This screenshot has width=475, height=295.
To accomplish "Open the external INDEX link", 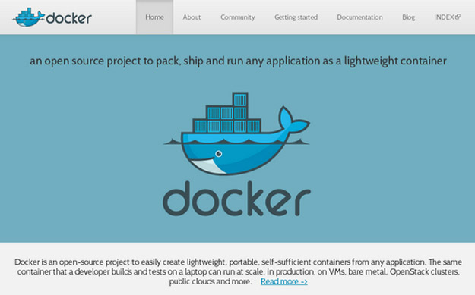I will 447,17.
